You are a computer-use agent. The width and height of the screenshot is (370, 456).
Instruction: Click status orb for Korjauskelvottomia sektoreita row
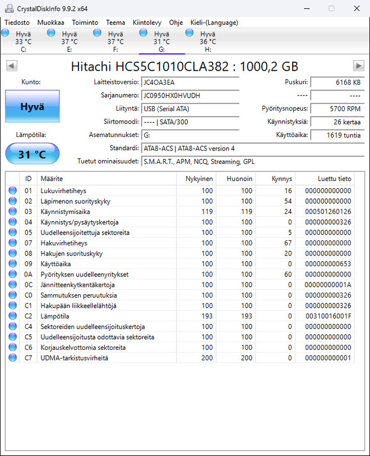coord(13,347)
